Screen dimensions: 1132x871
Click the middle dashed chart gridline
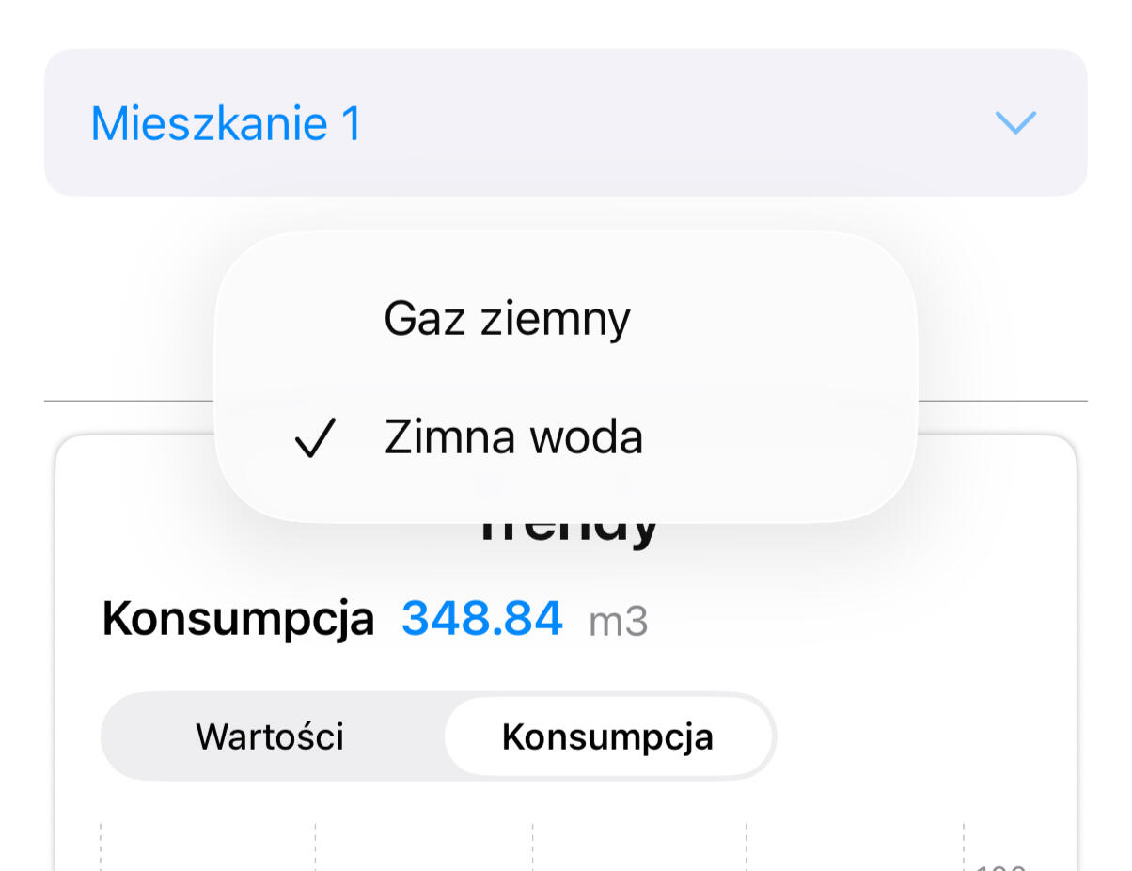click(532, 847)
